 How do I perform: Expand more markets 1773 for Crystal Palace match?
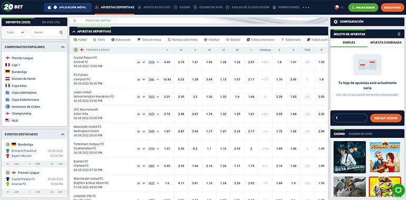[x=153, y=62]
